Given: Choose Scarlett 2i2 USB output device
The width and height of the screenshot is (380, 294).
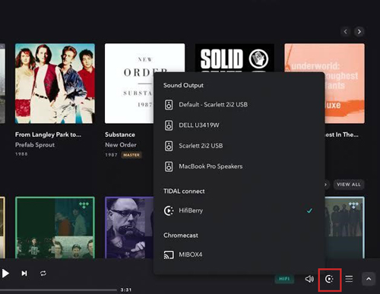Looking at the screenshot, I should point(239,146).
